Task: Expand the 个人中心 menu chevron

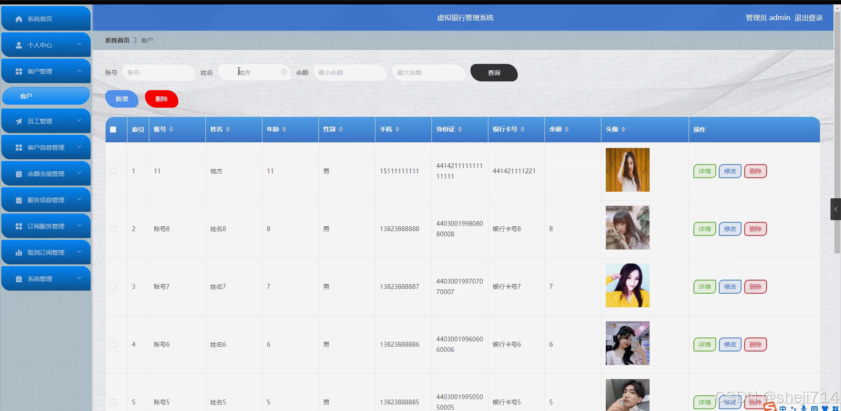Action: (x=79, y=44)
